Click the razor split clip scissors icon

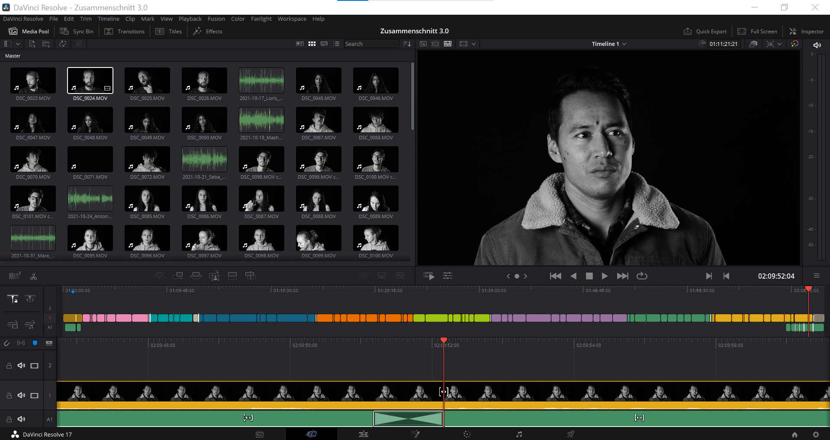33,276
